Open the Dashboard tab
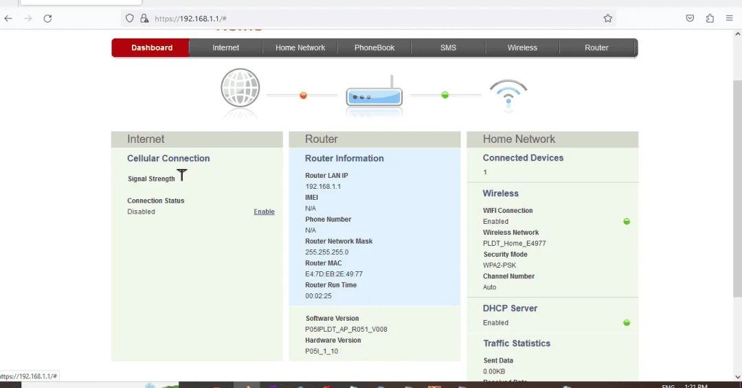742x388 pixels. click(152, 48)
